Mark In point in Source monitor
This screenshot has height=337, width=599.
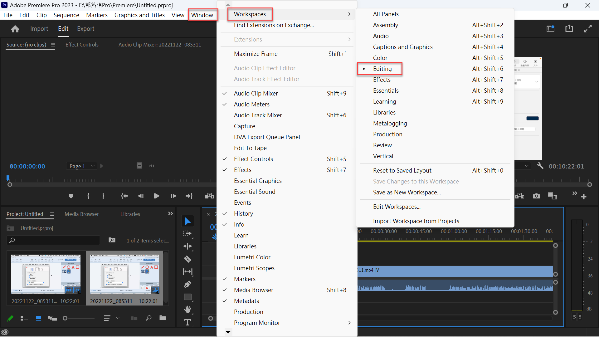point(88,196)
